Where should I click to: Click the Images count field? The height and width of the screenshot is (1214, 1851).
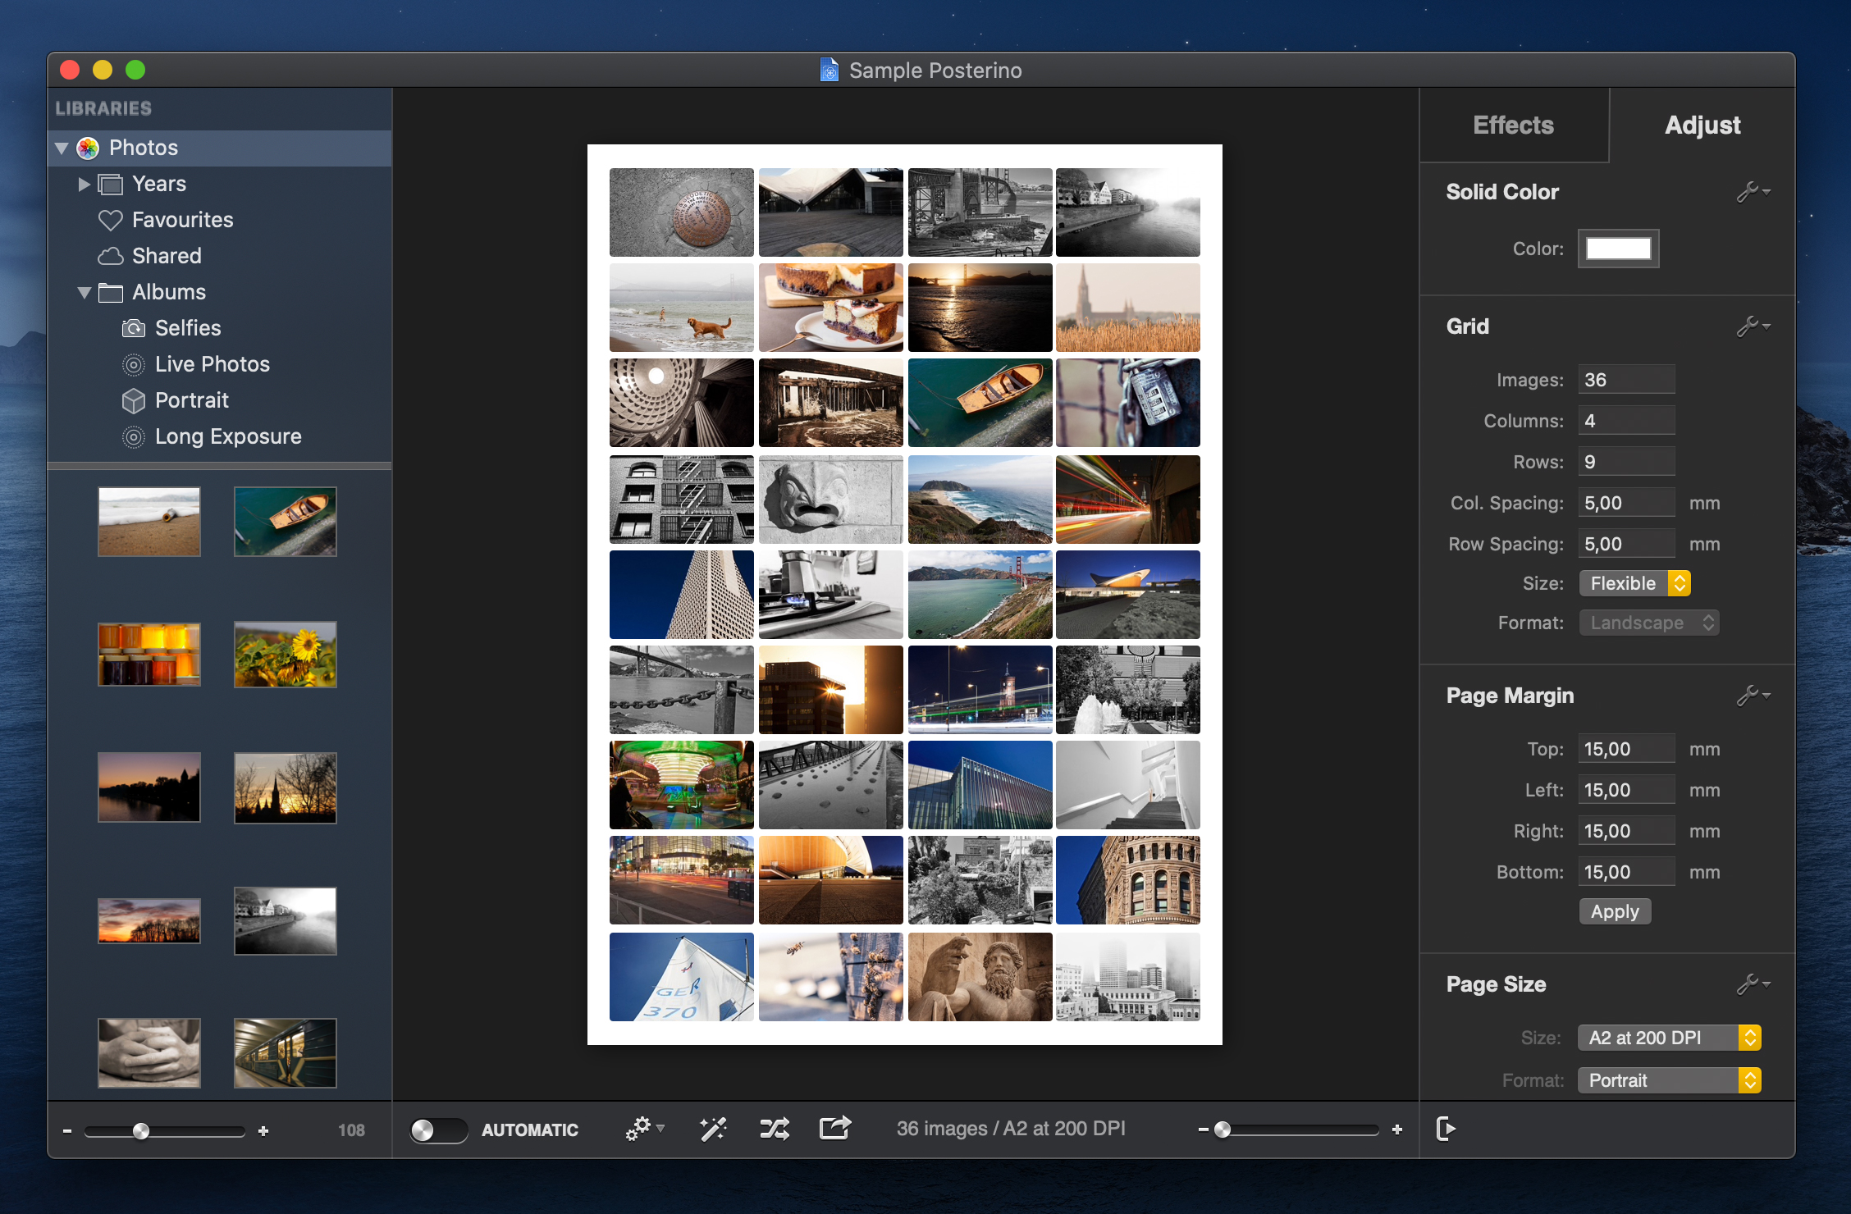[x=1626, y=380]
